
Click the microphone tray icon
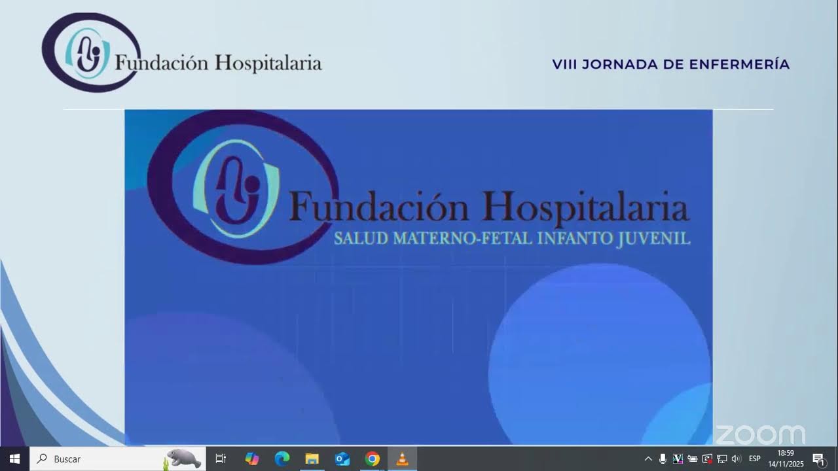(x=663, y=459)
